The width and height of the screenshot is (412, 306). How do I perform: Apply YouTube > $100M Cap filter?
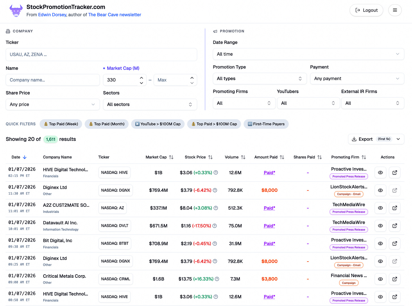pyautogui.click(x=158, y=124)
